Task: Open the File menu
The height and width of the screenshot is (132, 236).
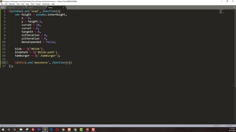Action: tap(2, 4)
